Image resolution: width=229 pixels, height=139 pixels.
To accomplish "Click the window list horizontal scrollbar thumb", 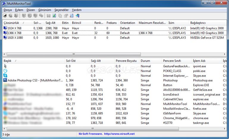I will (x=93, y=129).
